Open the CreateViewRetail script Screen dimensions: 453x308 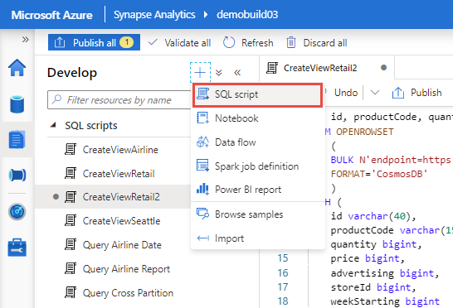(x=119, y=174)
